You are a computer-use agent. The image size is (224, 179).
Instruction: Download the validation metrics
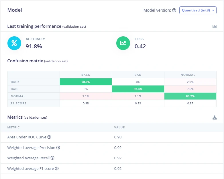(215, 118)
